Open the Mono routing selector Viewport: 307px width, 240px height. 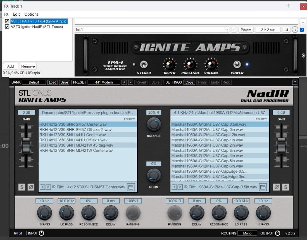click(247, 233)
